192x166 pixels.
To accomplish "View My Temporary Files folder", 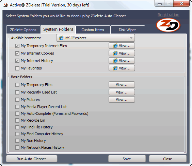I will 122,85.
